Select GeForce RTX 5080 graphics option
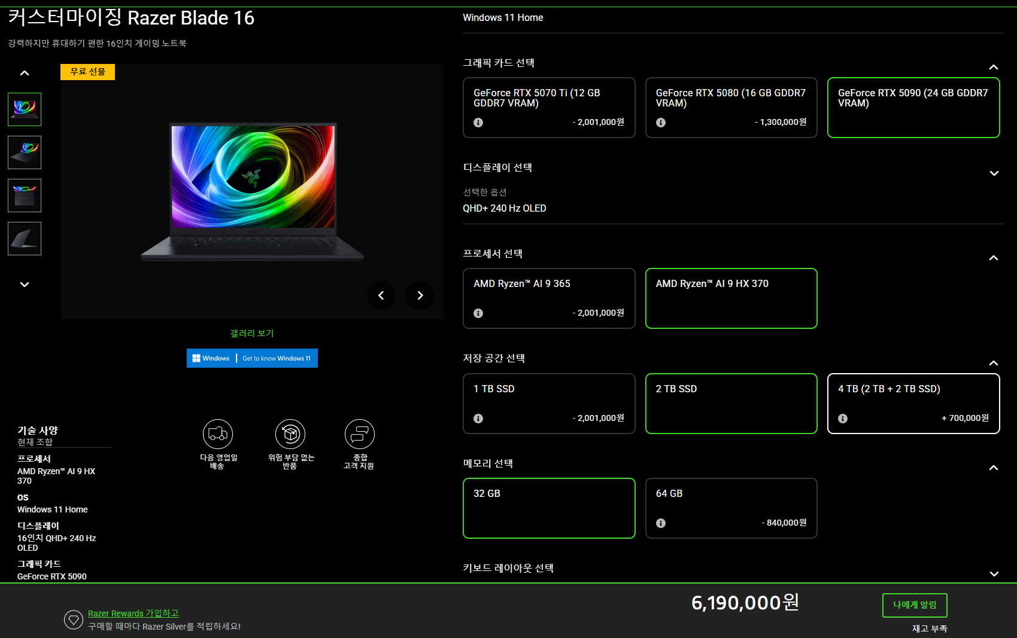 click(731, 108)
